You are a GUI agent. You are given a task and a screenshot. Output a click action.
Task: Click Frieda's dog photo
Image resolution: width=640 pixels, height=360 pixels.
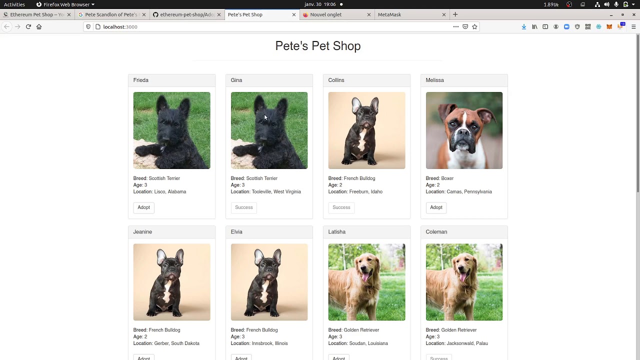pyautogui.click(x=171, y=130)
